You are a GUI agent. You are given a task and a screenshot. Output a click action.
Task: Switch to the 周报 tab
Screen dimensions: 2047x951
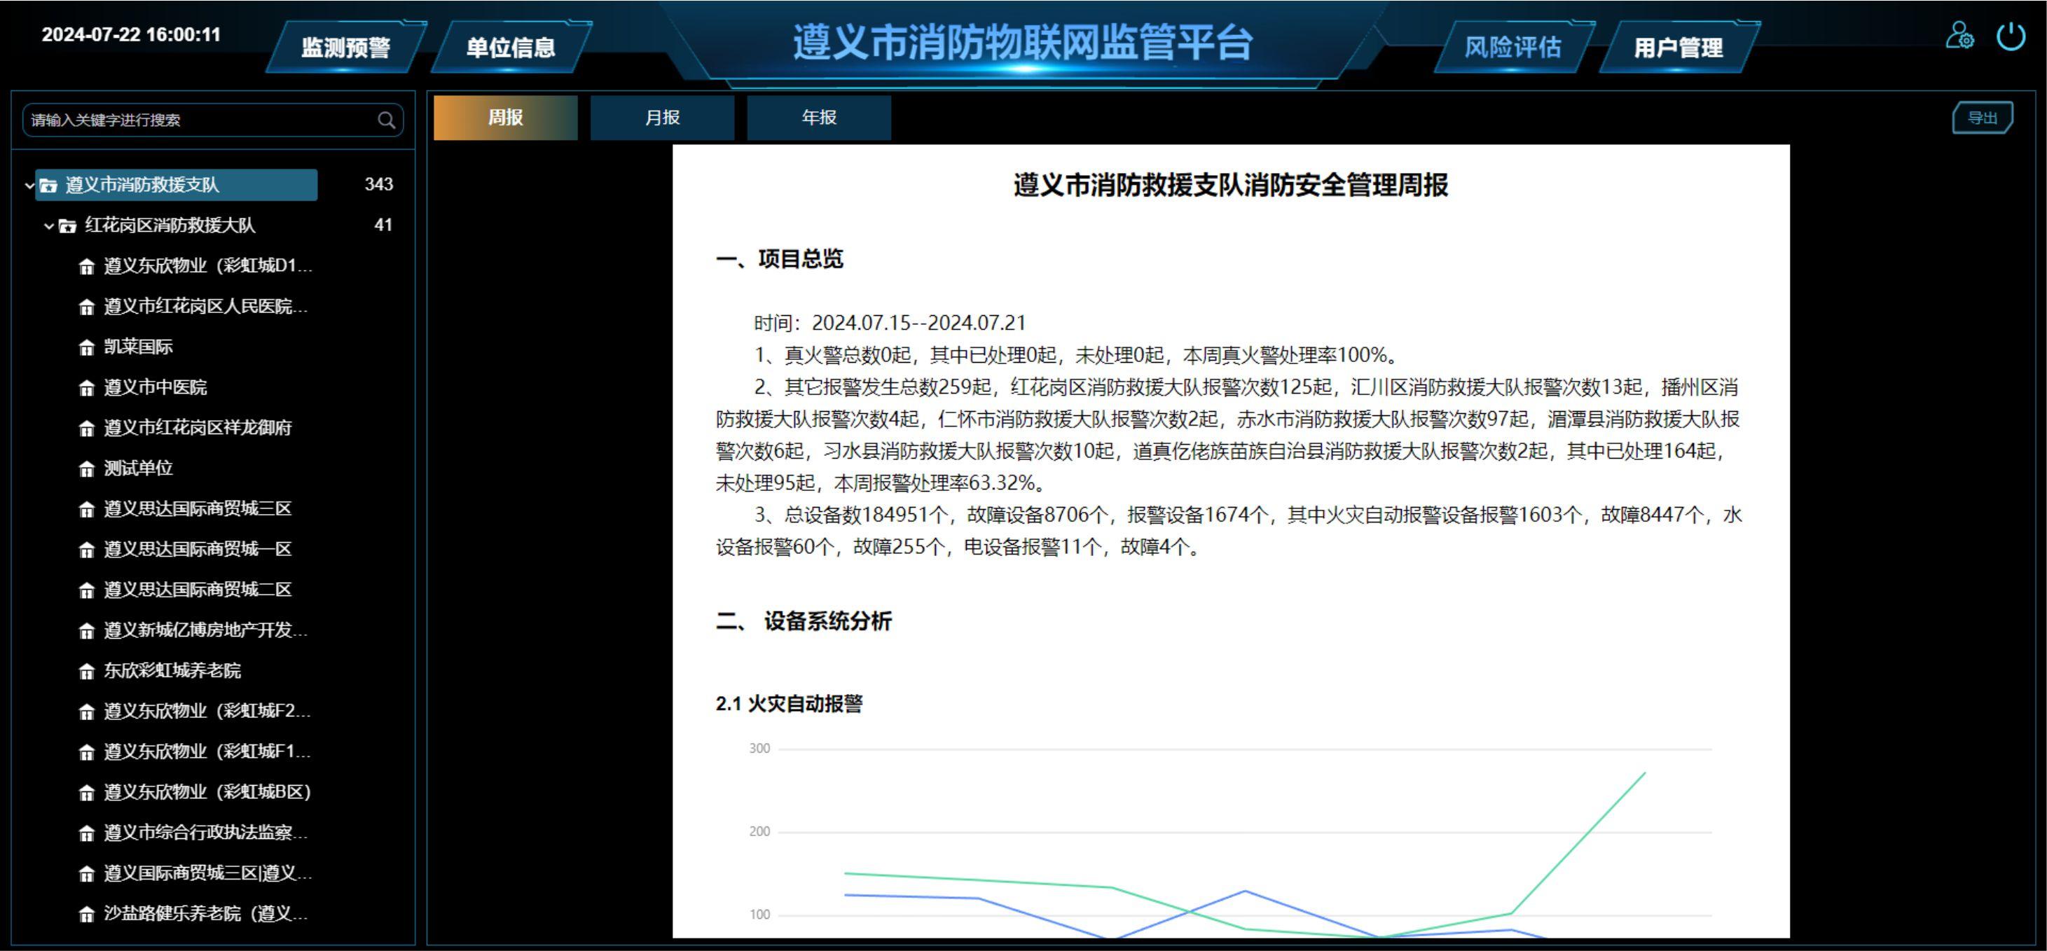pos(505,118)
